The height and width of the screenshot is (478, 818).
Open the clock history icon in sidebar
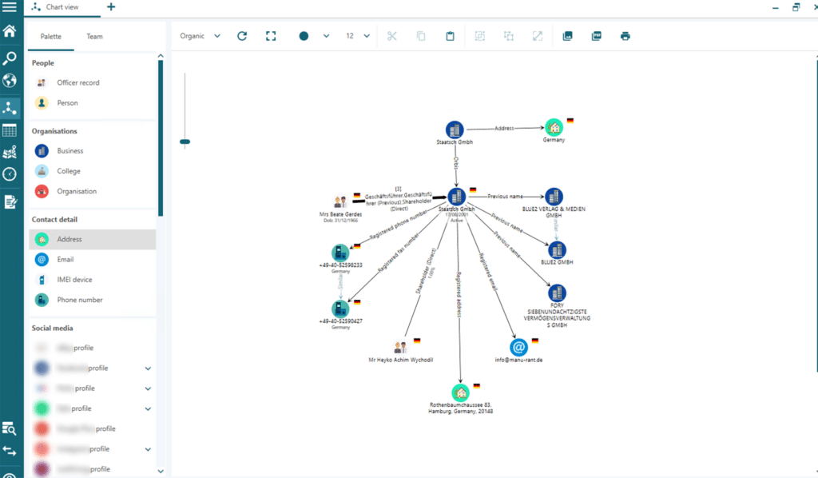[x=10, y=173]
